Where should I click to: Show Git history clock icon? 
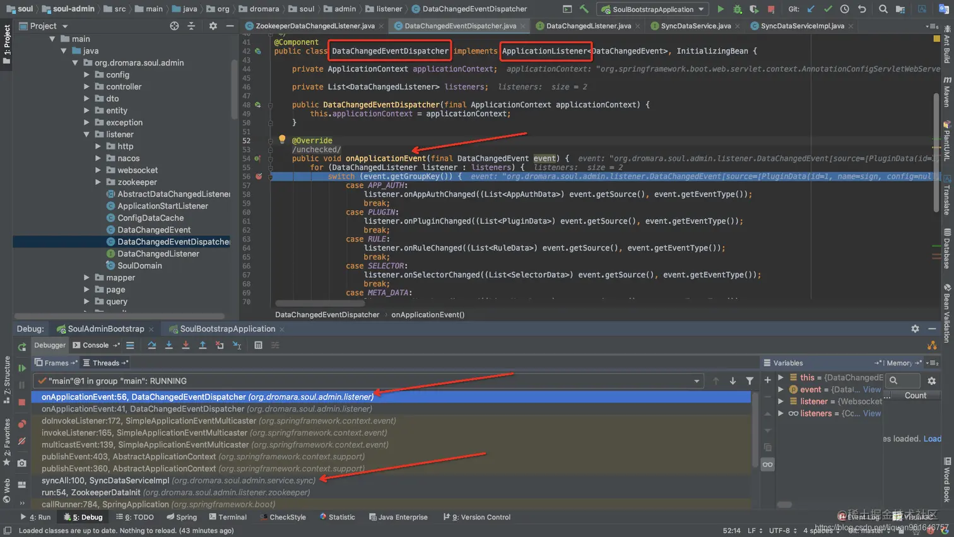[845, 9]
